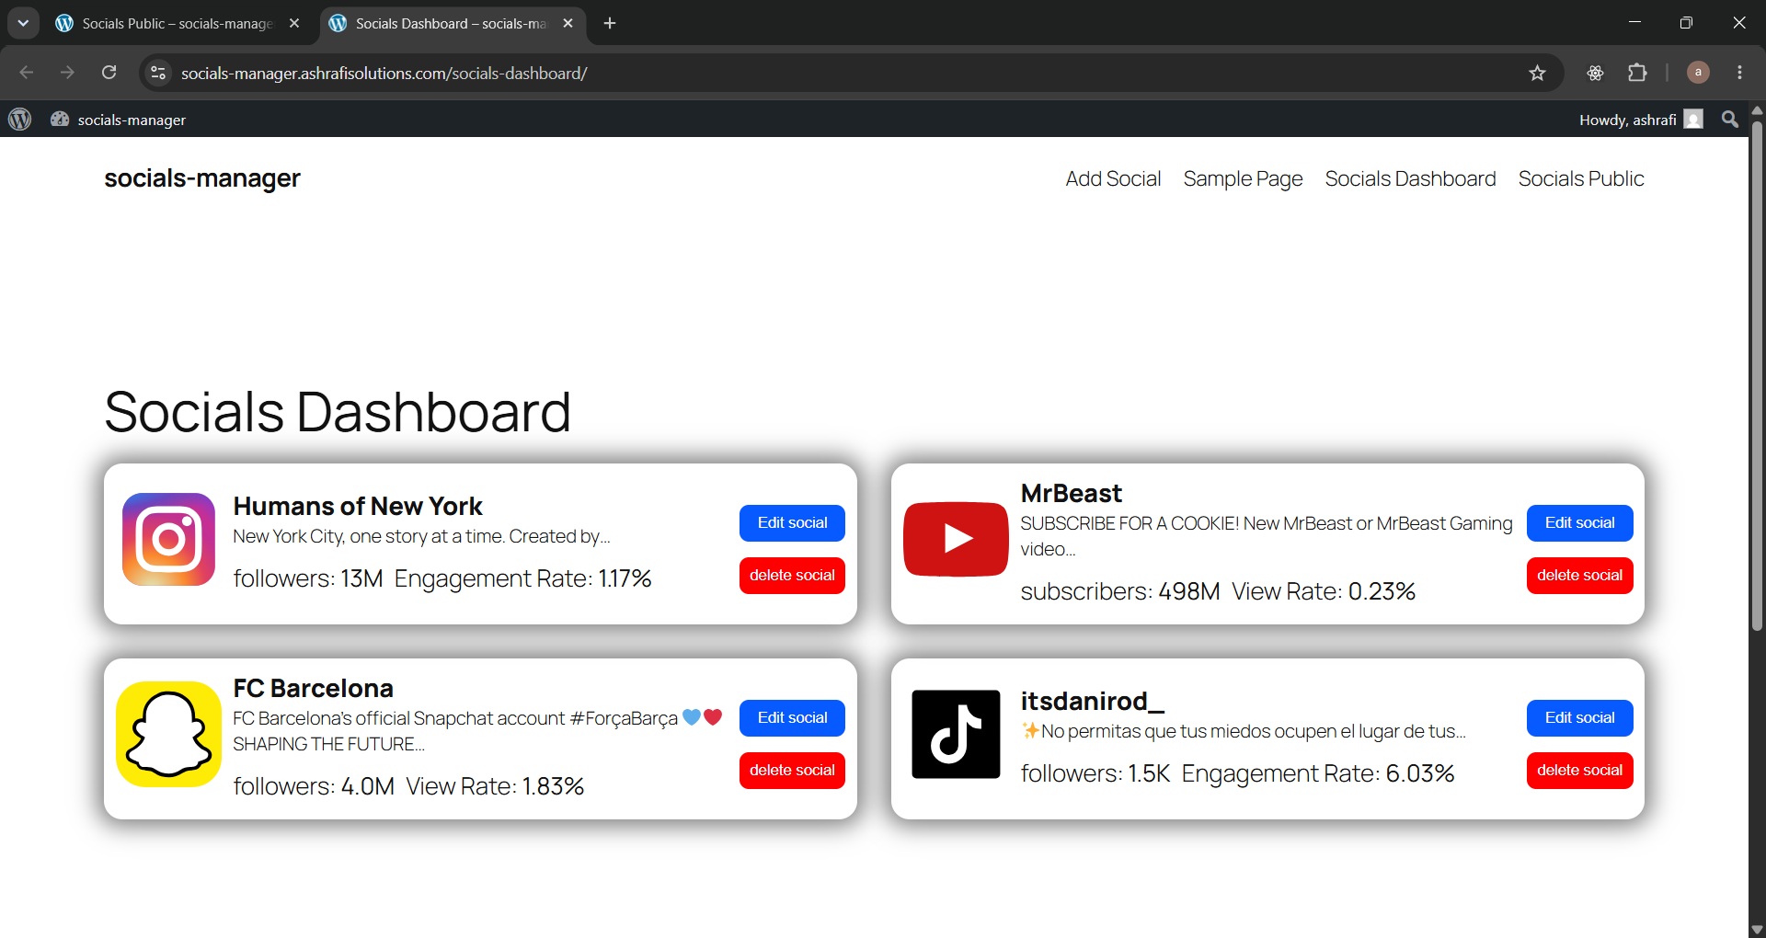This screenshot has width=1766, height=938.
Task: Click the Humans of New York title
Action: pos(358,506)
